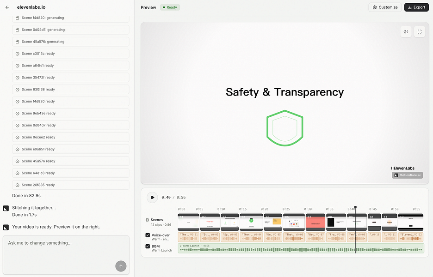Export the finished video

[x=416, y=7]
